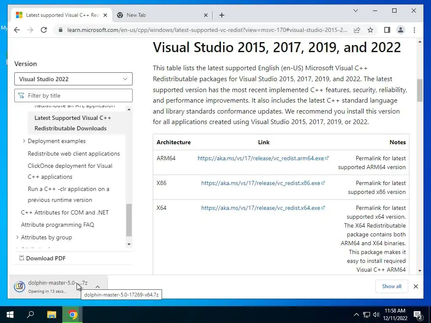Select the Latest supported Visual C++ tab
Image resolution: width=431 pixels, height=323 pixels.
pyautogui.click(x=62, y=15)
